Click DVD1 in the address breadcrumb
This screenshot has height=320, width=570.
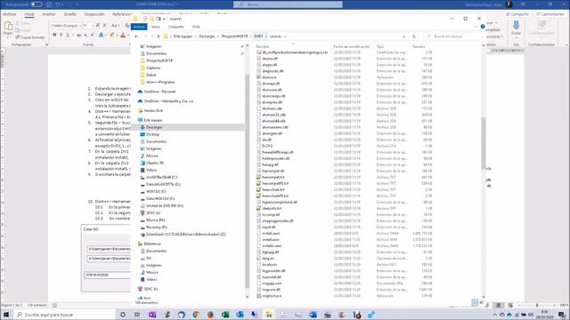[258, 36]
